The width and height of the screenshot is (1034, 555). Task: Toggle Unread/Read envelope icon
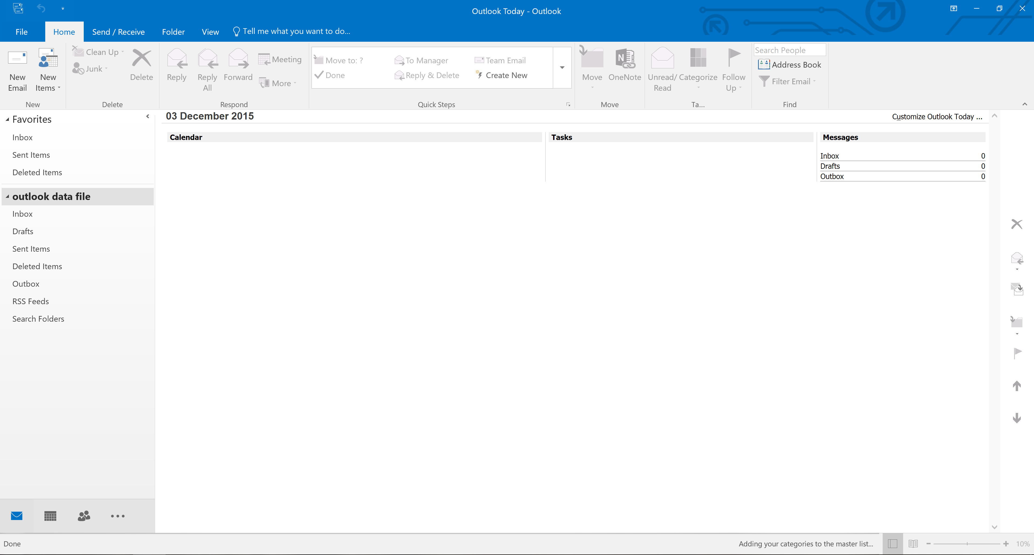click(662, 58)
